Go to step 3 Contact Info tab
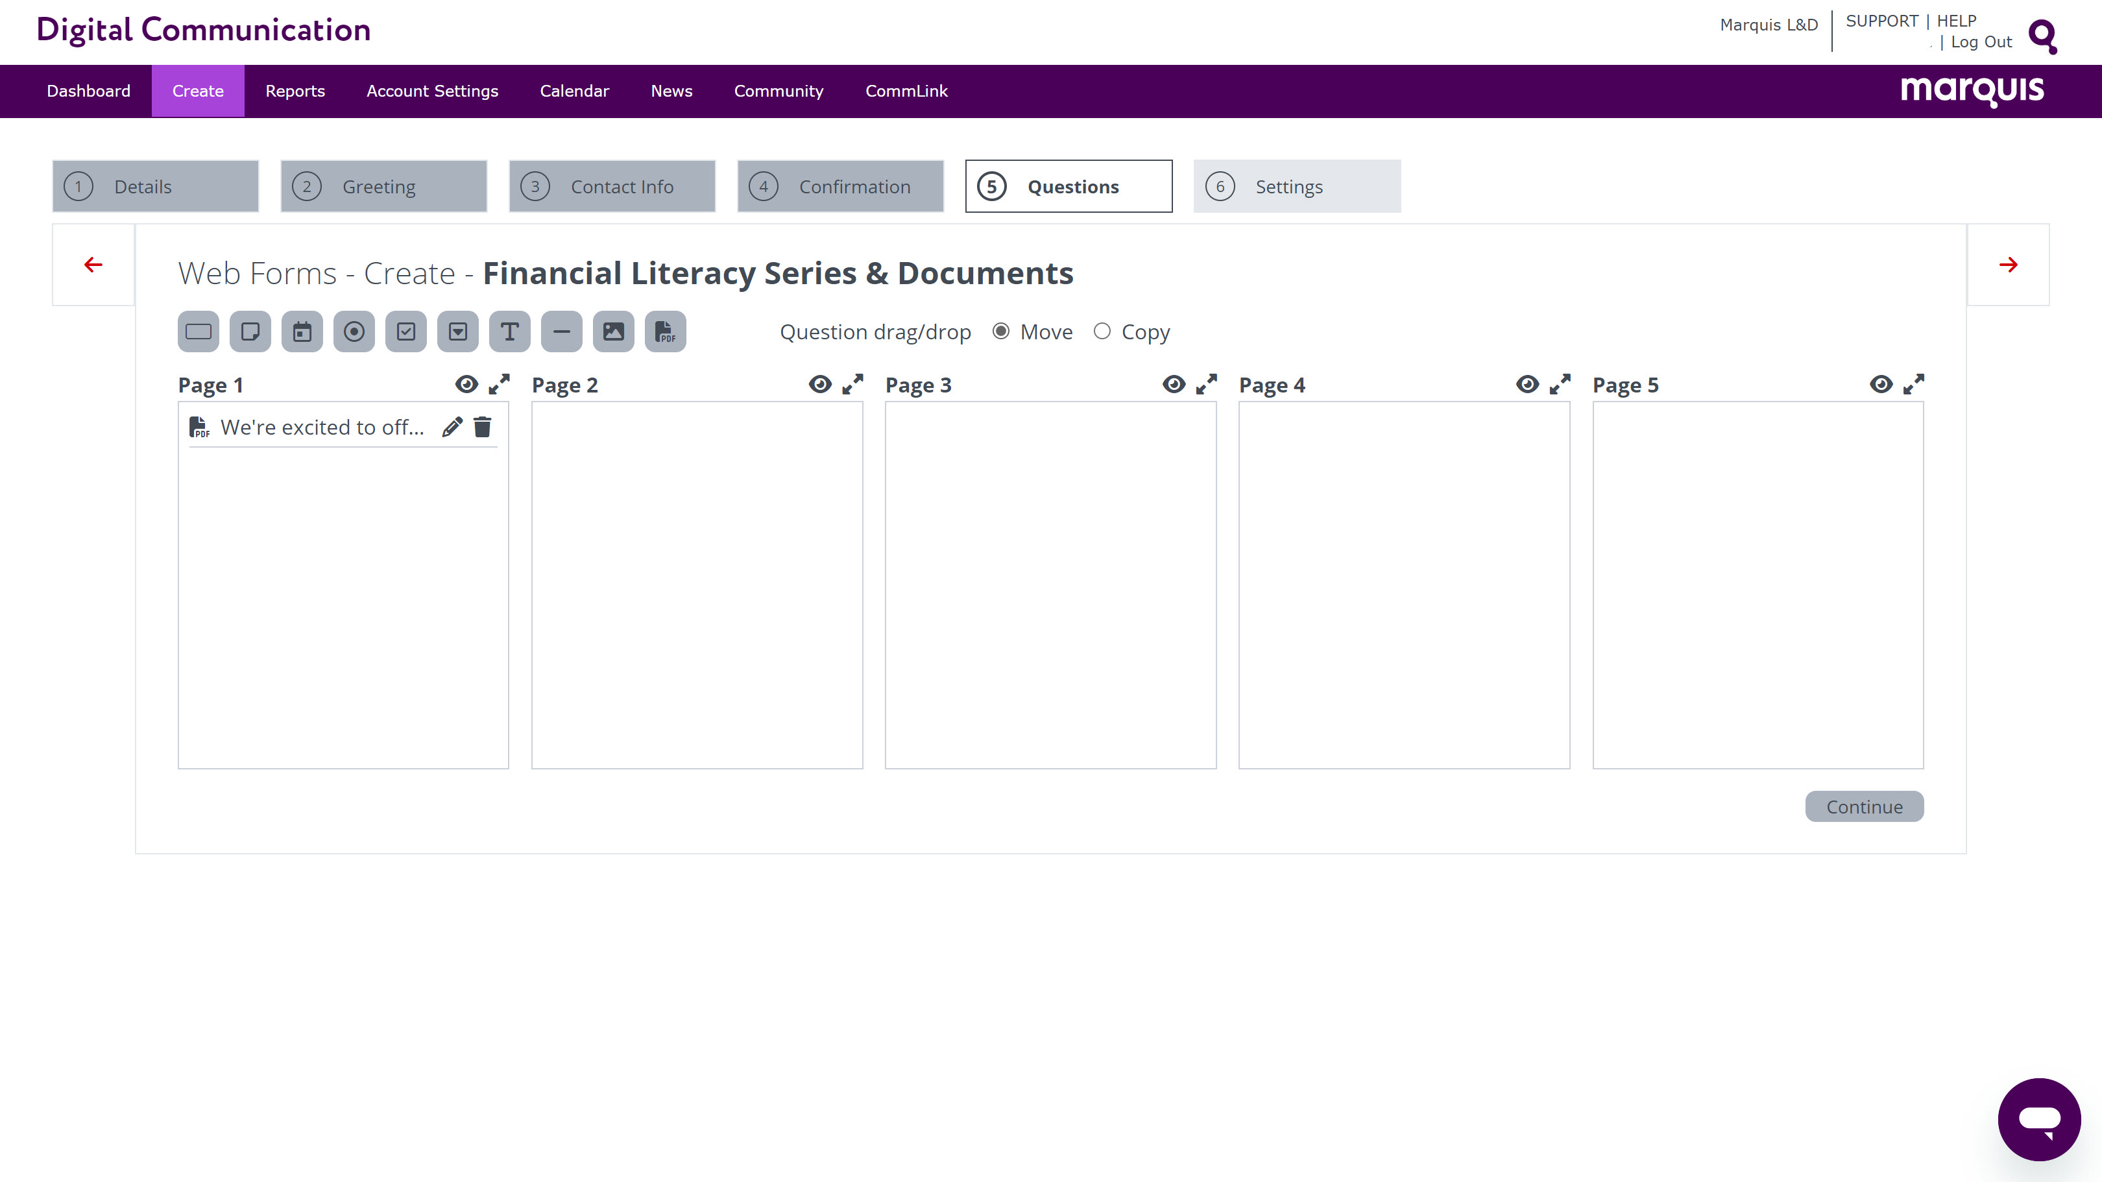 pos(612,186)
